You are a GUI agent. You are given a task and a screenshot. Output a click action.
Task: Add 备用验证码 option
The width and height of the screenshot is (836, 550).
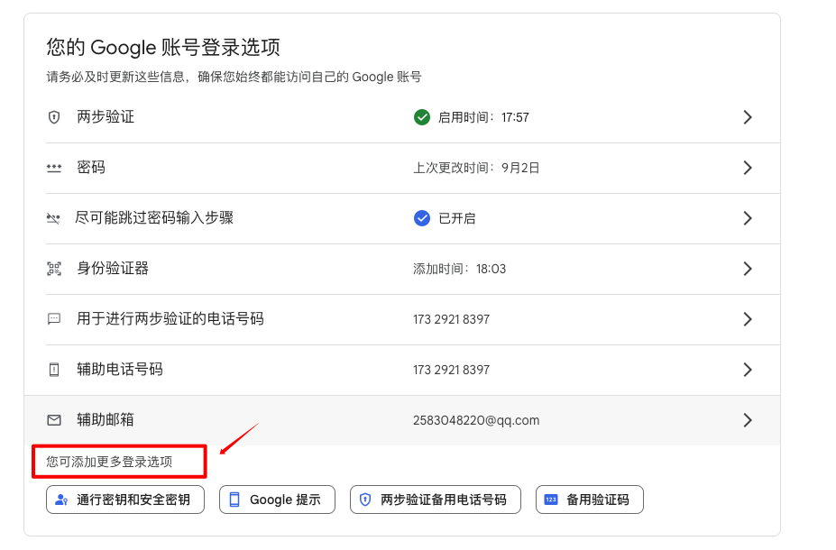tap(590, 500)
